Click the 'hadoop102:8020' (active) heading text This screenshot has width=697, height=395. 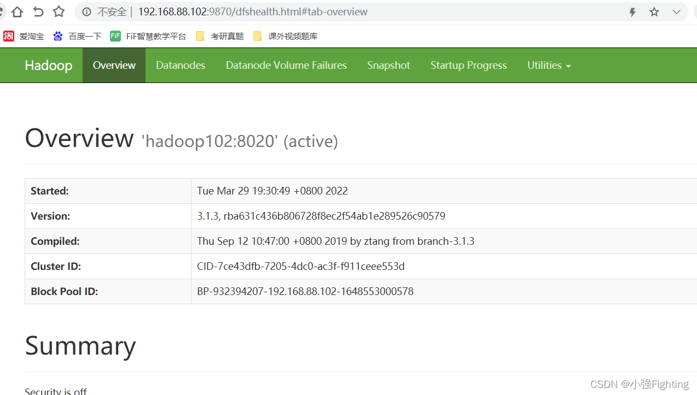tap(240, 141)
